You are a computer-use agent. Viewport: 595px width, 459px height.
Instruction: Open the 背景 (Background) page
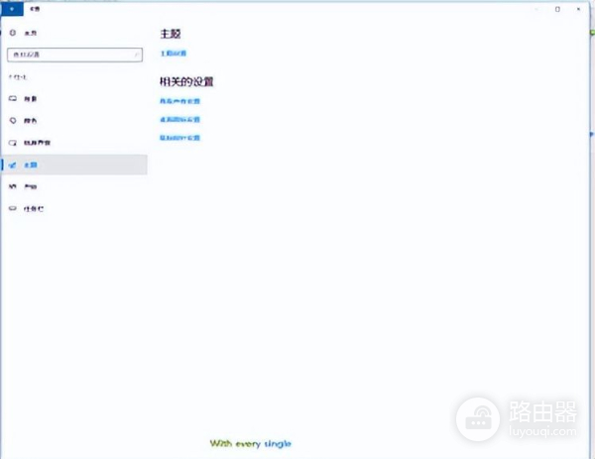coord(74,99)
